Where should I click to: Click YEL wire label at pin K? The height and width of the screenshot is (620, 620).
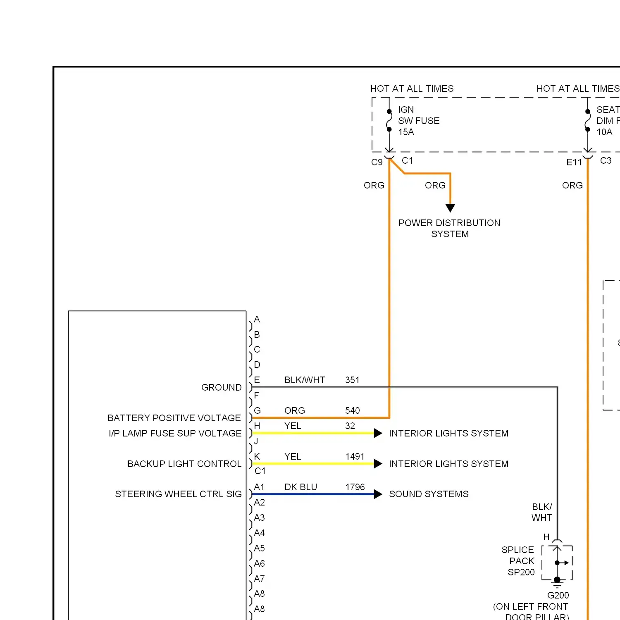click(x=293, y=456)
